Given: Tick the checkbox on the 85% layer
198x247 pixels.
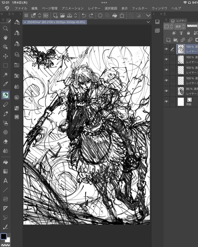Looking at the screenshot, I should click(173, 91).
